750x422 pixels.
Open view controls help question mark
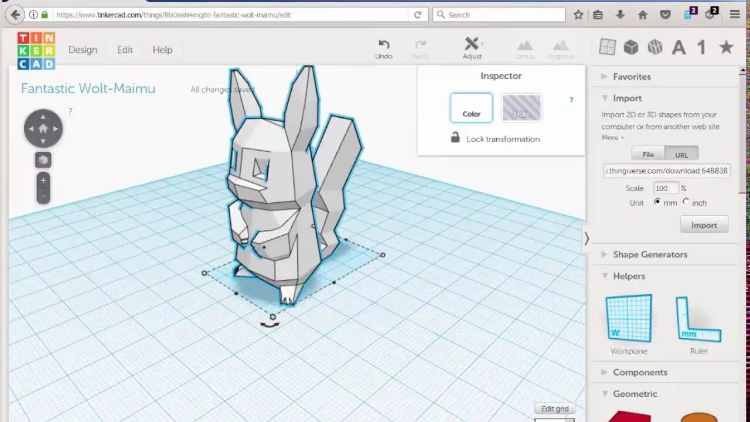tap(70, 111)
